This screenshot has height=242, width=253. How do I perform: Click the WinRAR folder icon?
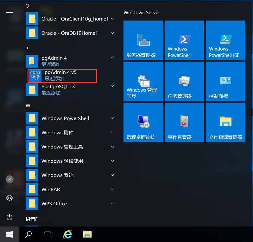(x=32, y=189)
